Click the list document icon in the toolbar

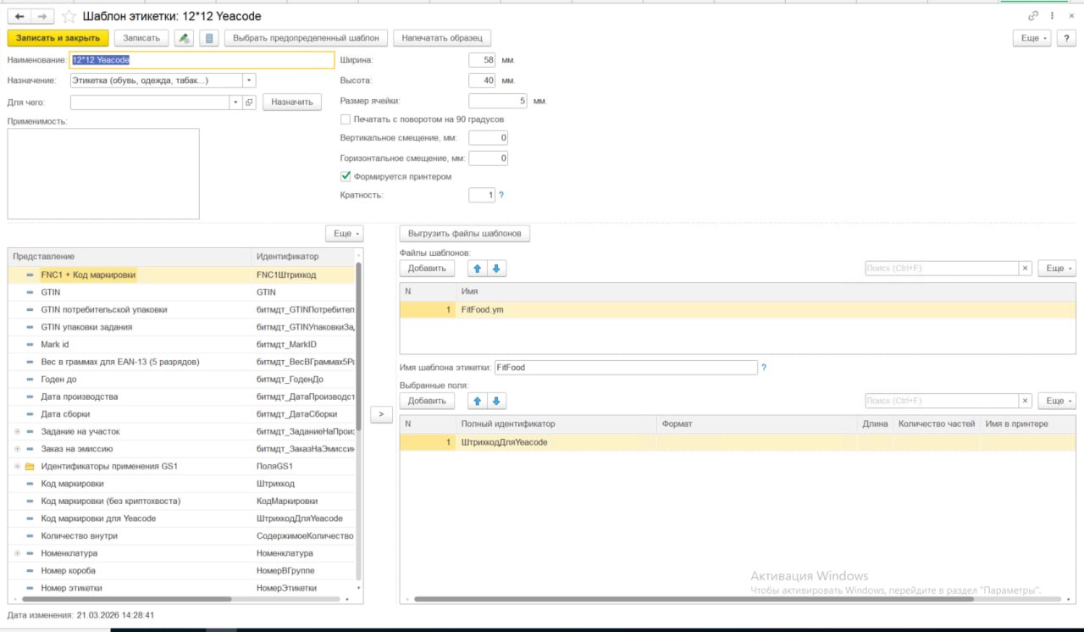[209, 38]
